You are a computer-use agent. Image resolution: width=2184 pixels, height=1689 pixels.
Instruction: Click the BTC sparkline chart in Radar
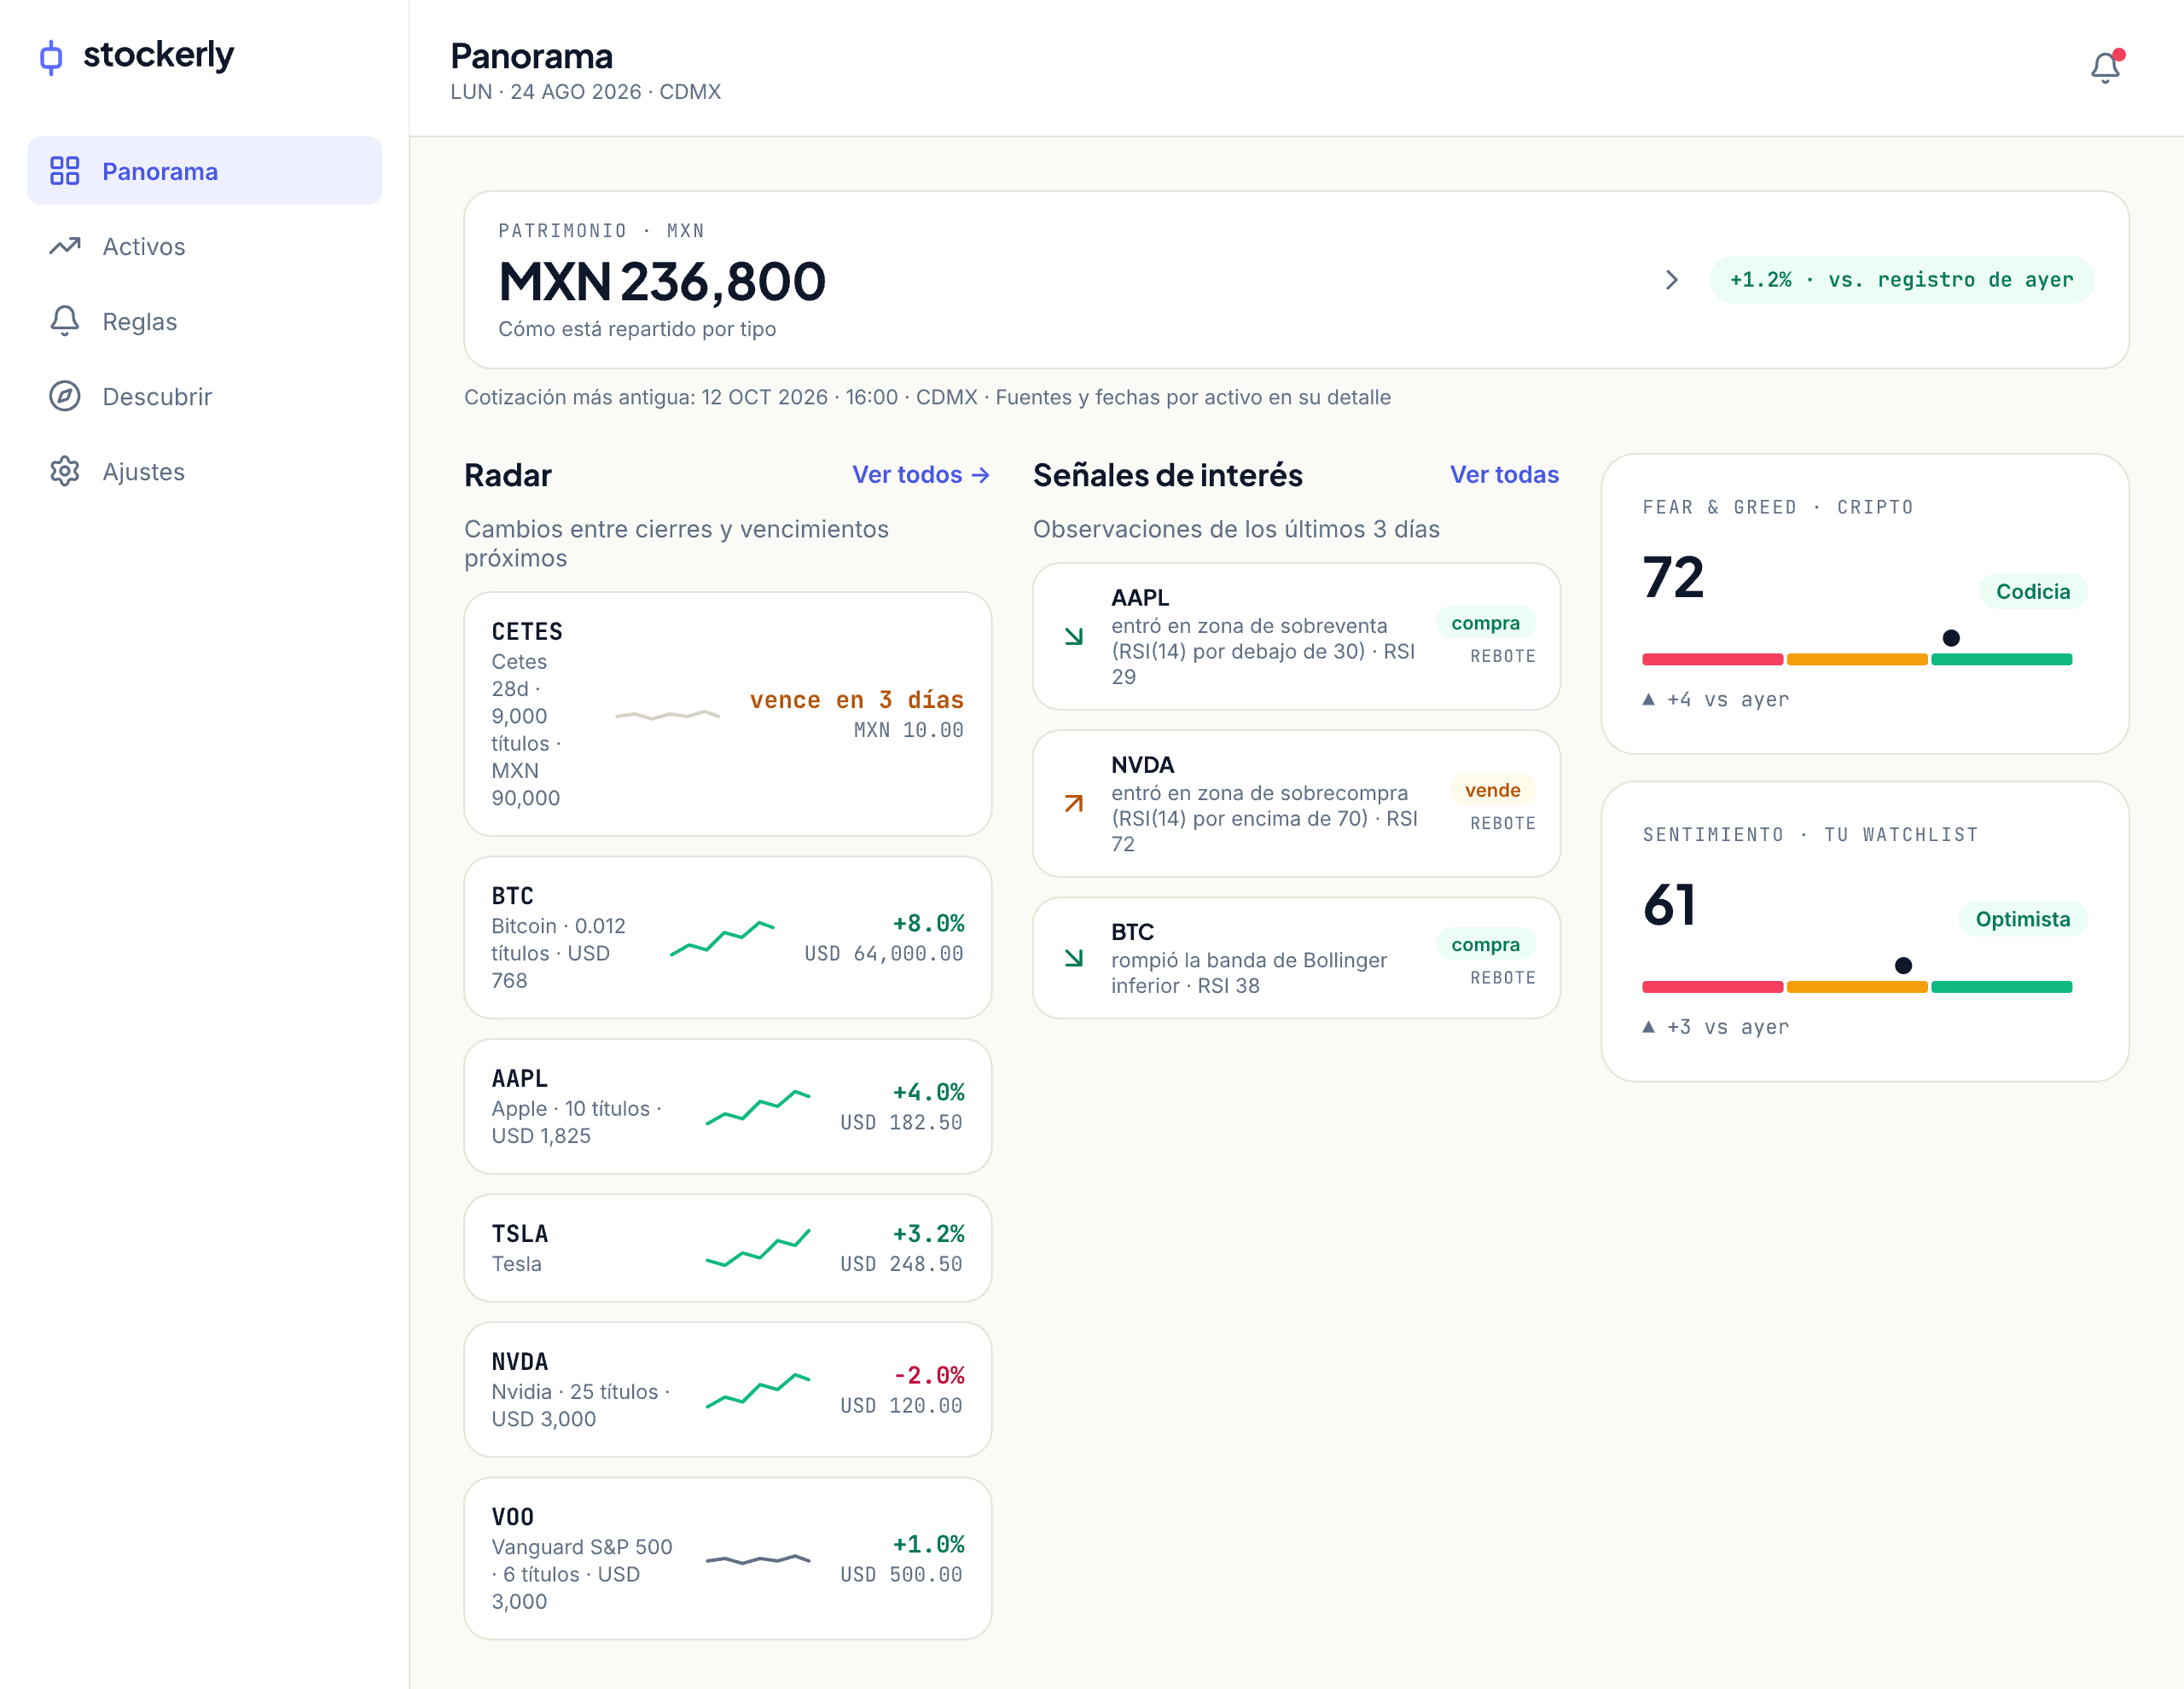click(722, 938)
